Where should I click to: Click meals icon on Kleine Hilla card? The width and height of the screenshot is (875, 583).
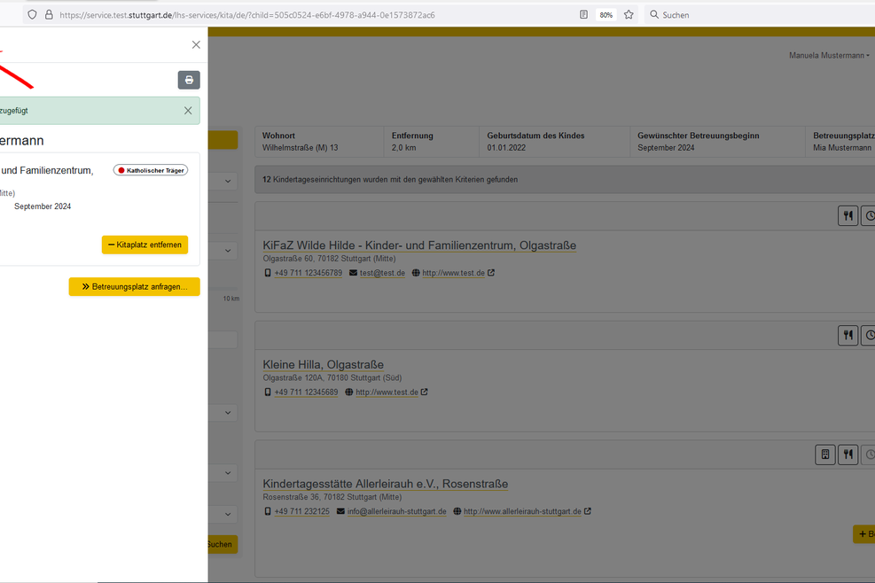click(848, 335)
